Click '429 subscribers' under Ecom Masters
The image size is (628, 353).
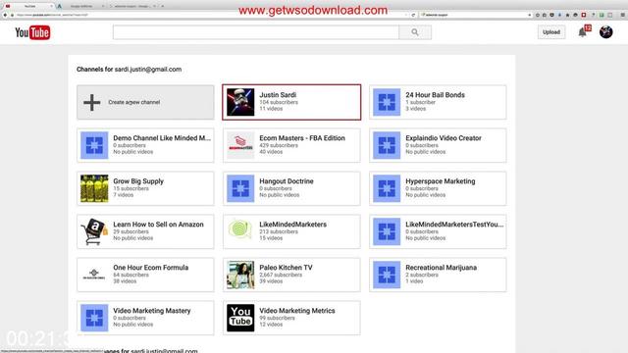[x=279, y=145]
